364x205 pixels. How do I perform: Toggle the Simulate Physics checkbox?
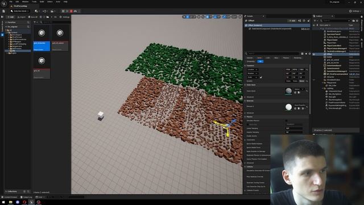click(x=286, y=121)
